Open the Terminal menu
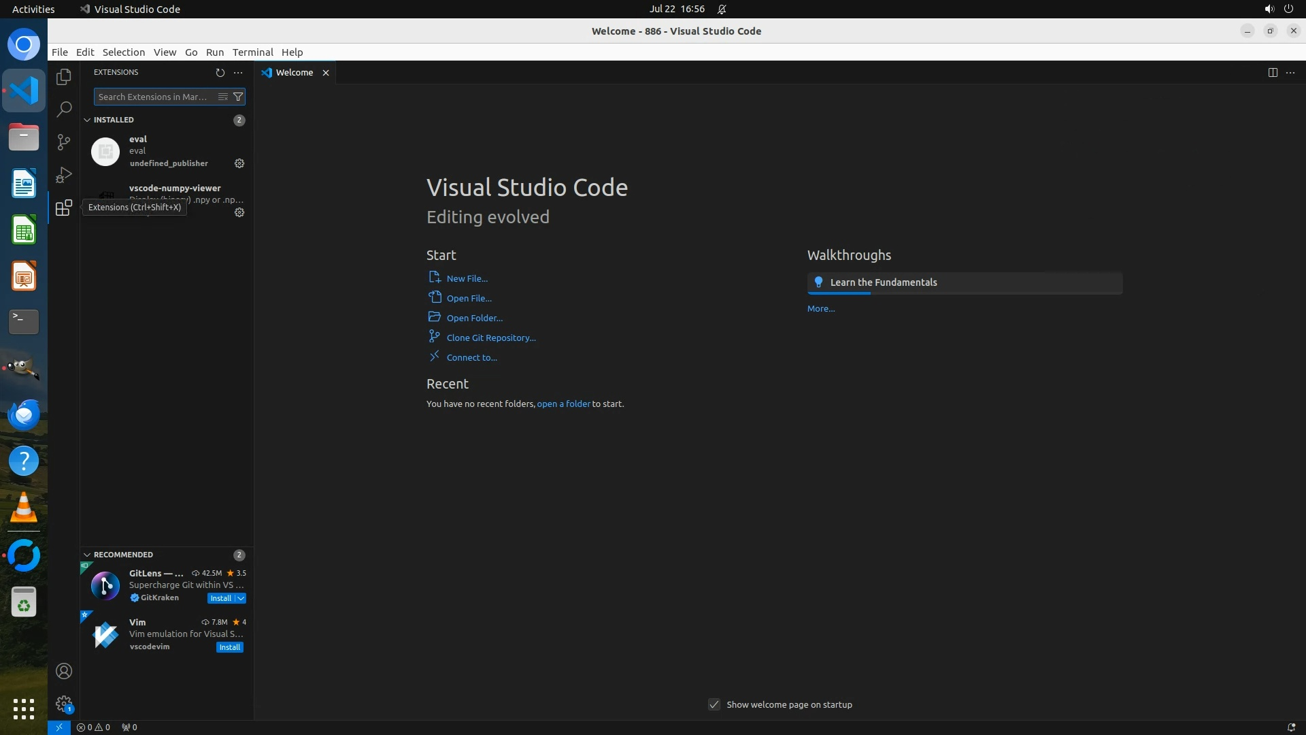 pos(252,52)
